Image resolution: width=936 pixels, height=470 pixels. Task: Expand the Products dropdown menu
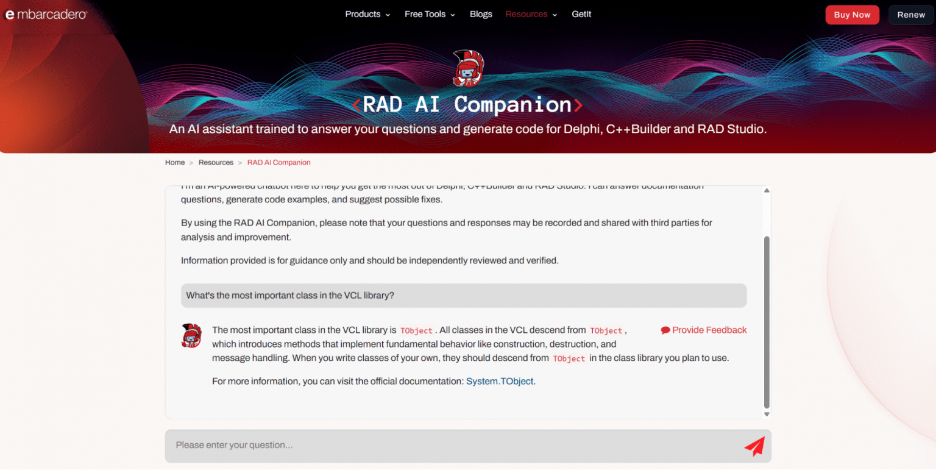367,15
